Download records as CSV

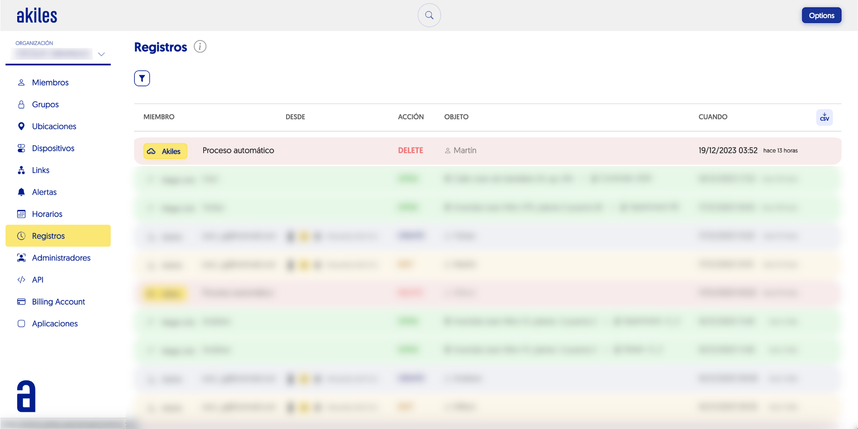pos(824,117)
